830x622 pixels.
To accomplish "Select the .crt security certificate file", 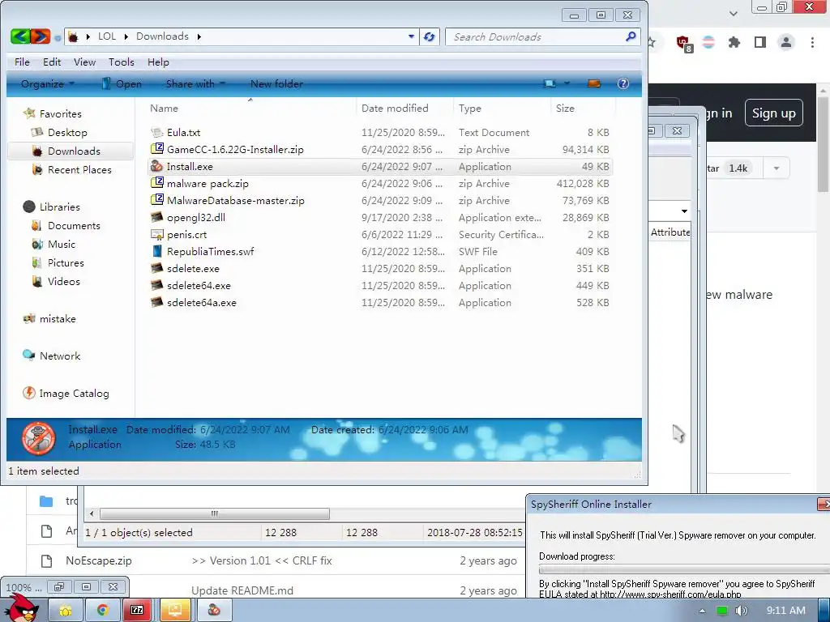I will coord(186,234).
